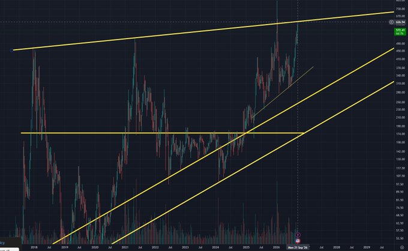The width and height of the screenshot is (408, 251).
Task: Select the horizontal yellow line near 174.00
Action: 162,133
